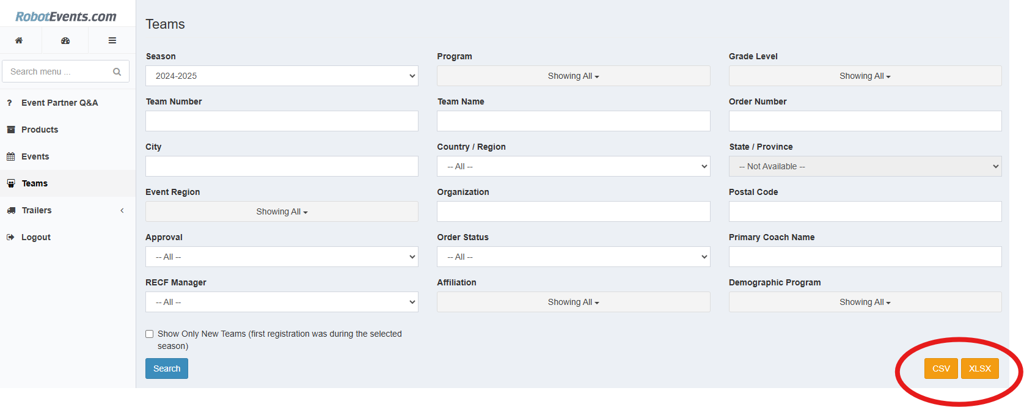Open the Season dropdown
The image size is (1024, 407).
pyautogui.click(x=281, y=75)
